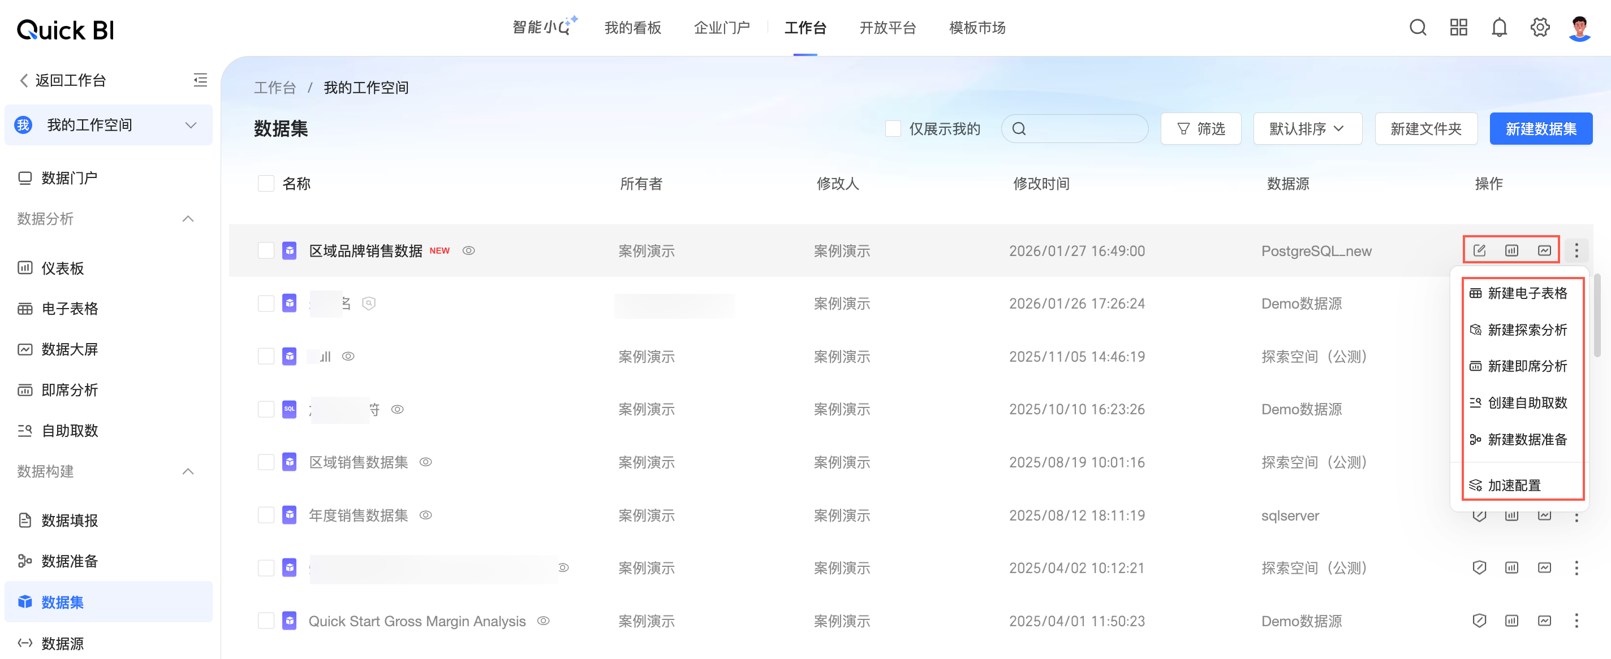This screenshot has width=1611, height=659.
Task: Click the edit icon for 区域品牌销售数据
Action: coord(1479,250)
